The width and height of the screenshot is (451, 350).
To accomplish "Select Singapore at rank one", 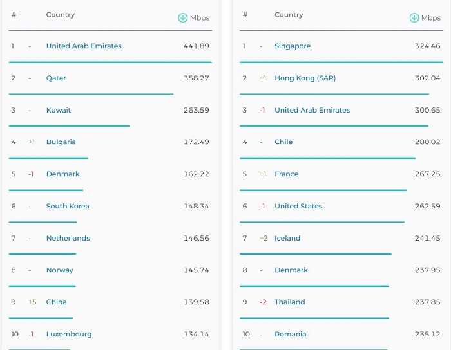I will point(293,46).
